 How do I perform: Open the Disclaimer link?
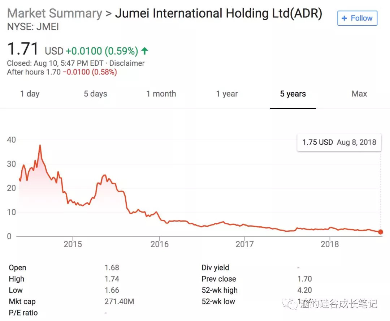pos(127,63)
